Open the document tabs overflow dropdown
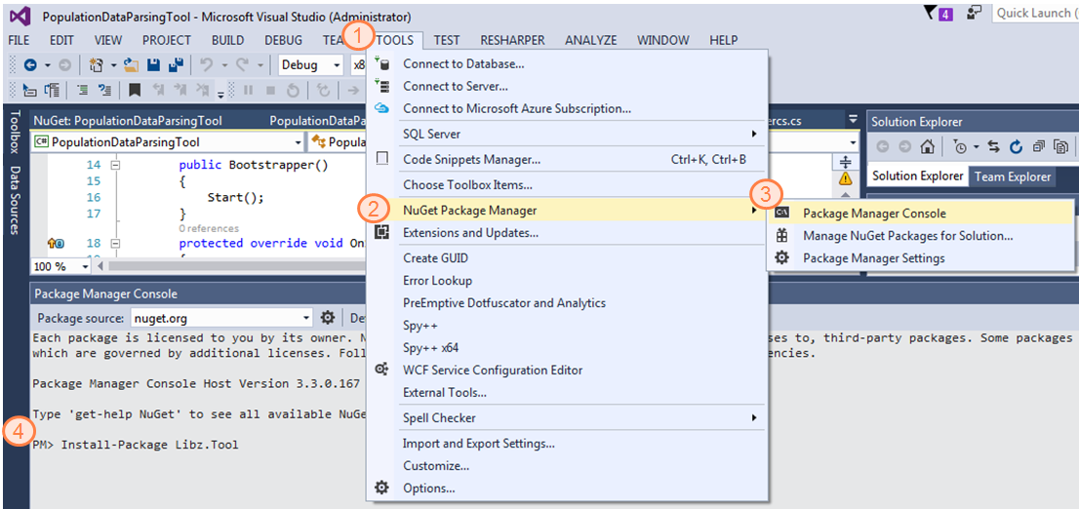 point(854,118)
